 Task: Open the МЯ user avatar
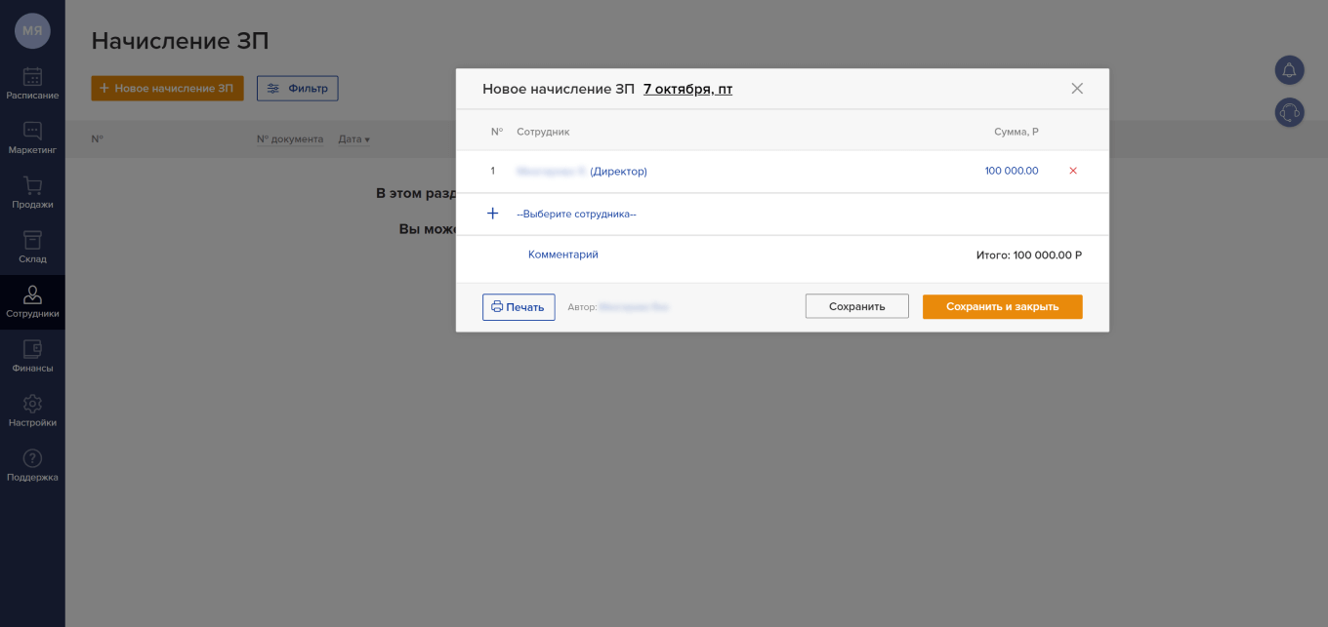pos(32,31)
